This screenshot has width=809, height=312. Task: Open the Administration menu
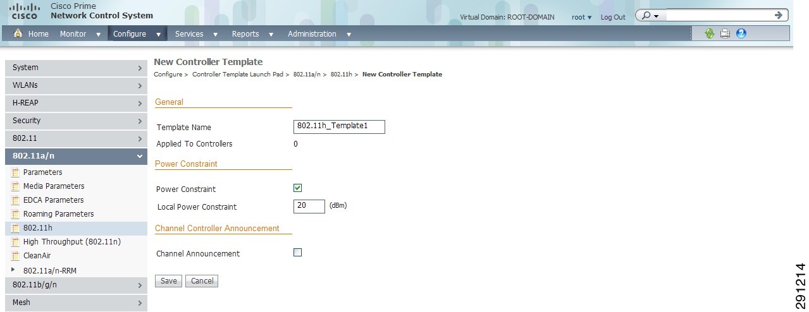click(319, 34)
